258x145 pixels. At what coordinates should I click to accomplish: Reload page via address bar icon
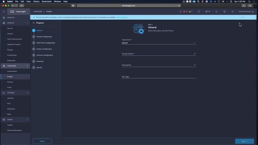(179, 6)
